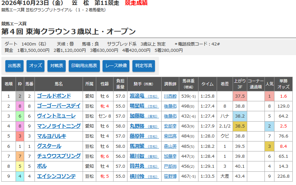Click winner's odds value 1.6
The image size is (296, 185).
pos(283,96)
